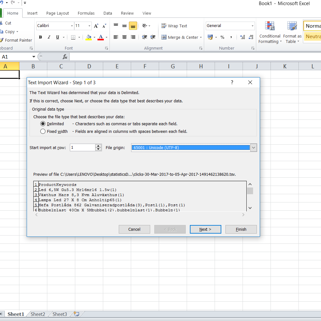The image size is (321, 321).
Task: Expand the Name Box dropdown arrow
Action: pos(34,57)
